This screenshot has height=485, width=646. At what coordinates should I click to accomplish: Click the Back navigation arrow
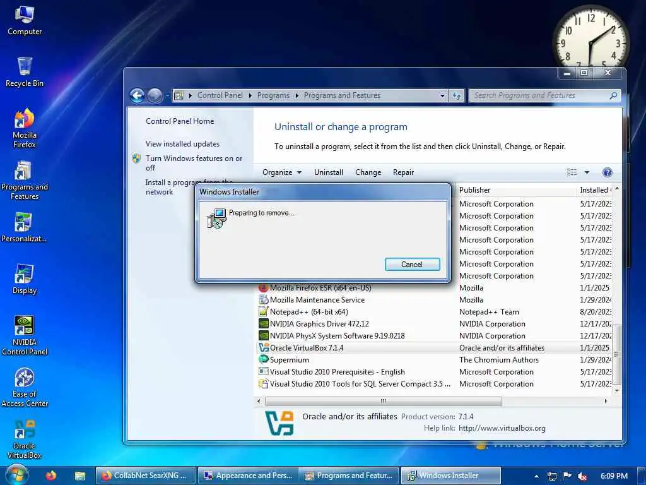pyautogui.click(x=137, y=95)
